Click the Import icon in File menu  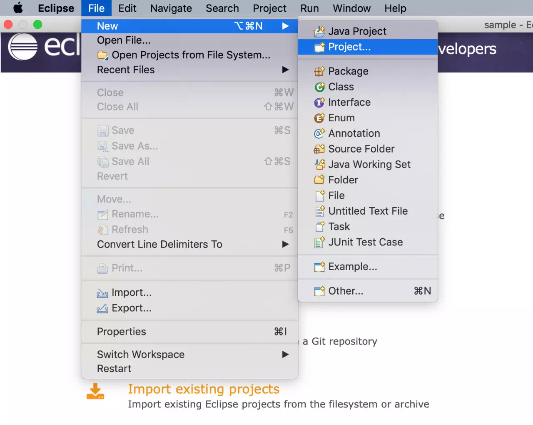[102, 293]
